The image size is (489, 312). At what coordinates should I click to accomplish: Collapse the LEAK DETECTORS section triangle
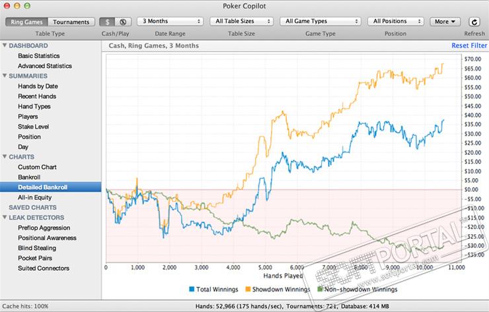pyautogui.click(x=5, y=217)
